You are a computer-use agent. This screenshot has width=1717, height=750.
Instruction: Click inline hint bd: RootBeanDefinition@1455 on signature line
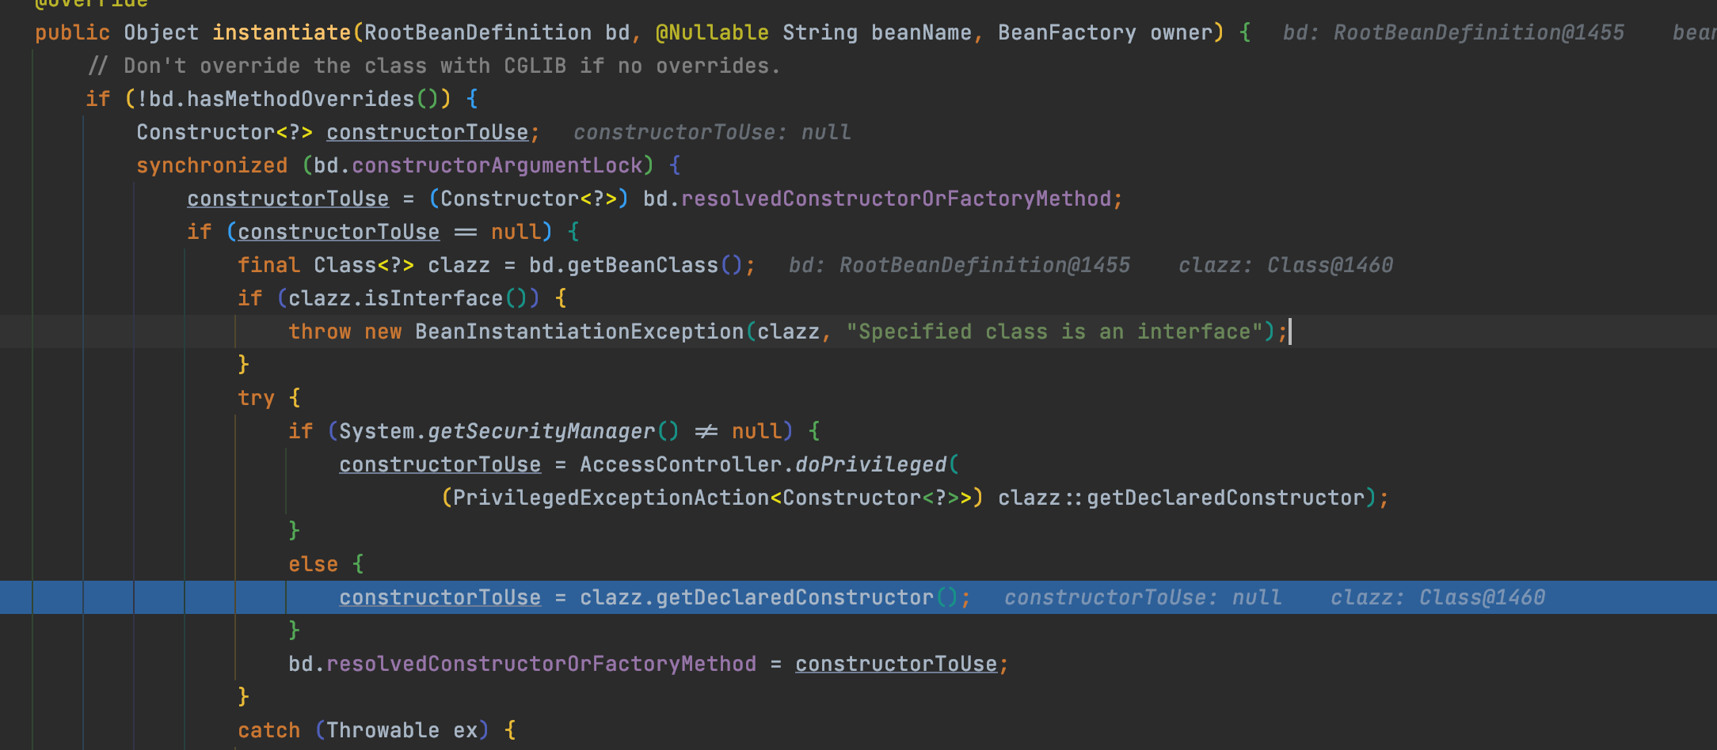(x=1453, y=32)
